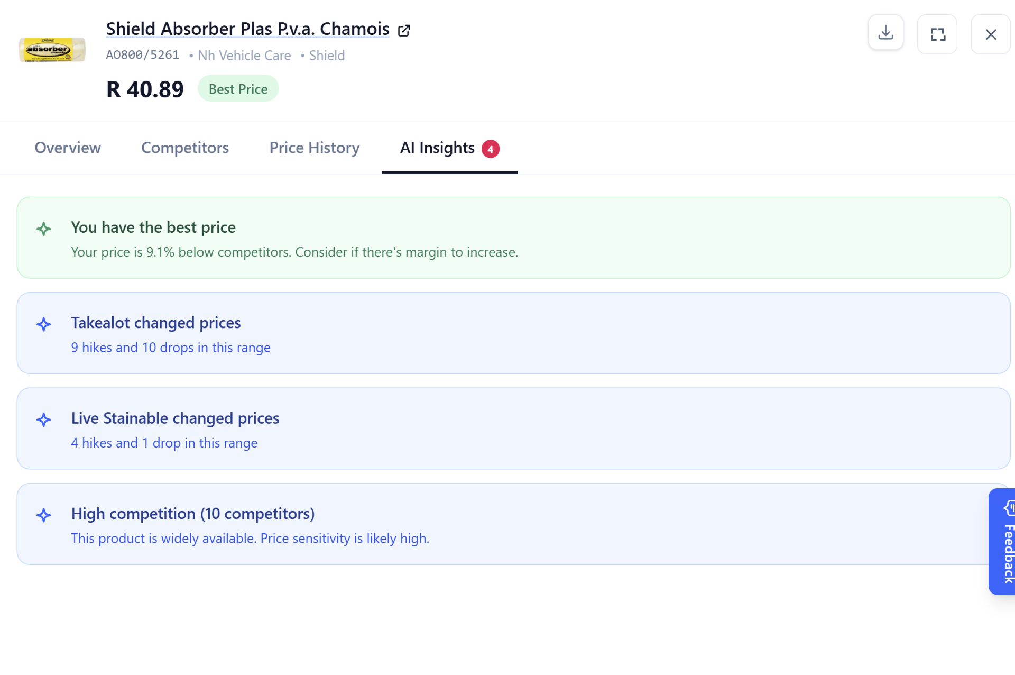Close the product detail panel

pos(991,34)
